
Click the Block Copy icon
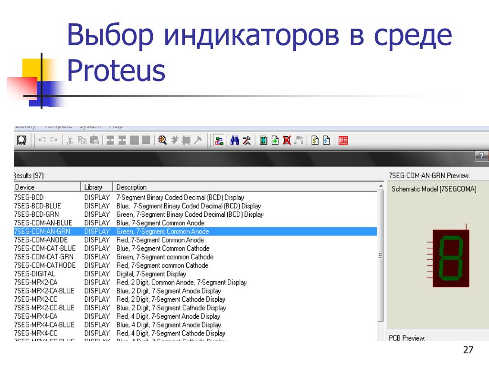[x=110, y=141]
